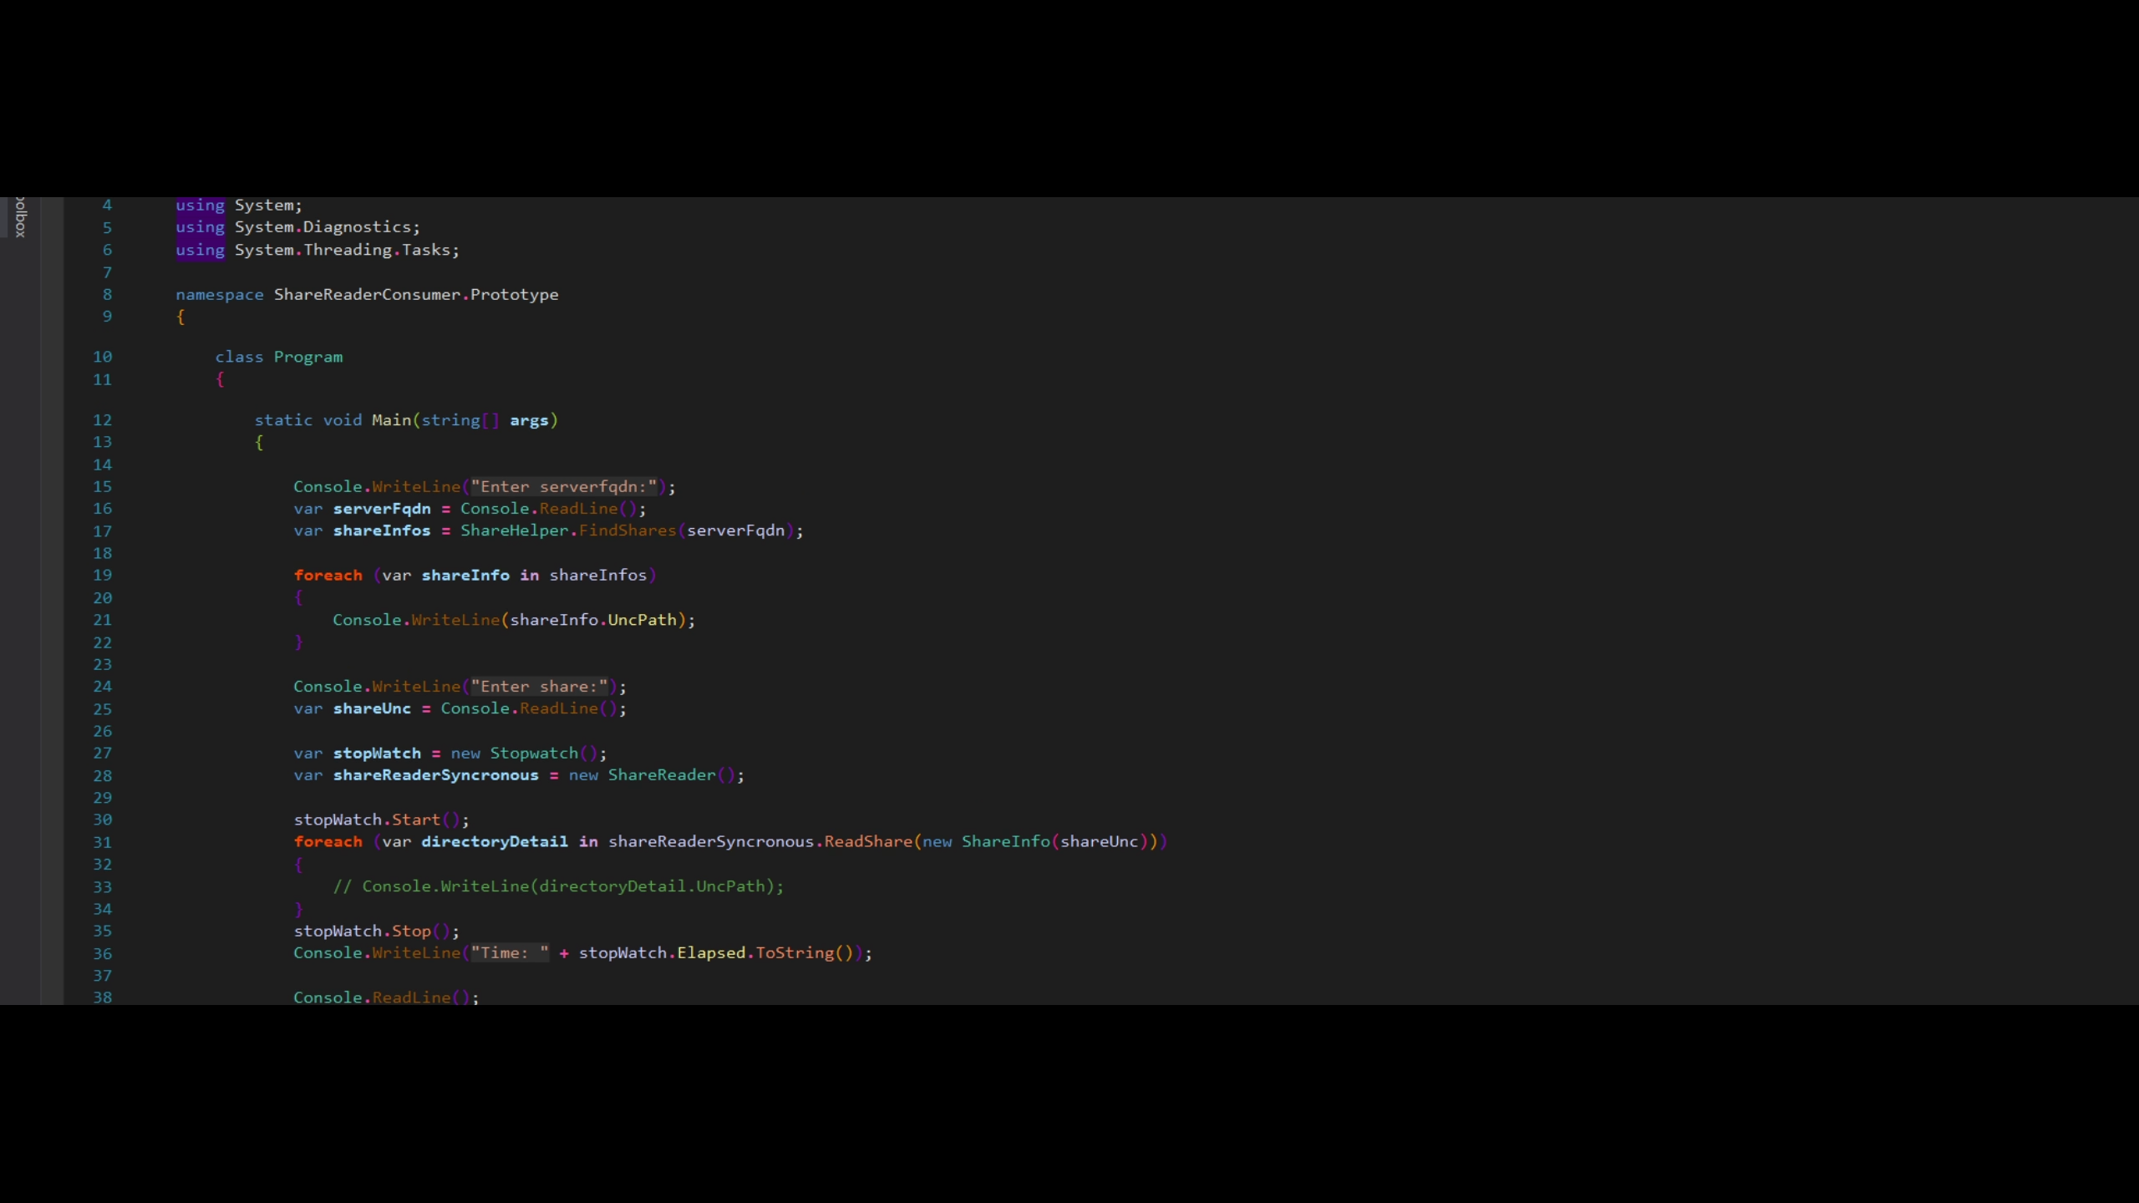Click "UncPath" on line 21
The width and height of the screenshot is (2139, 1203).
click(642, 620)
